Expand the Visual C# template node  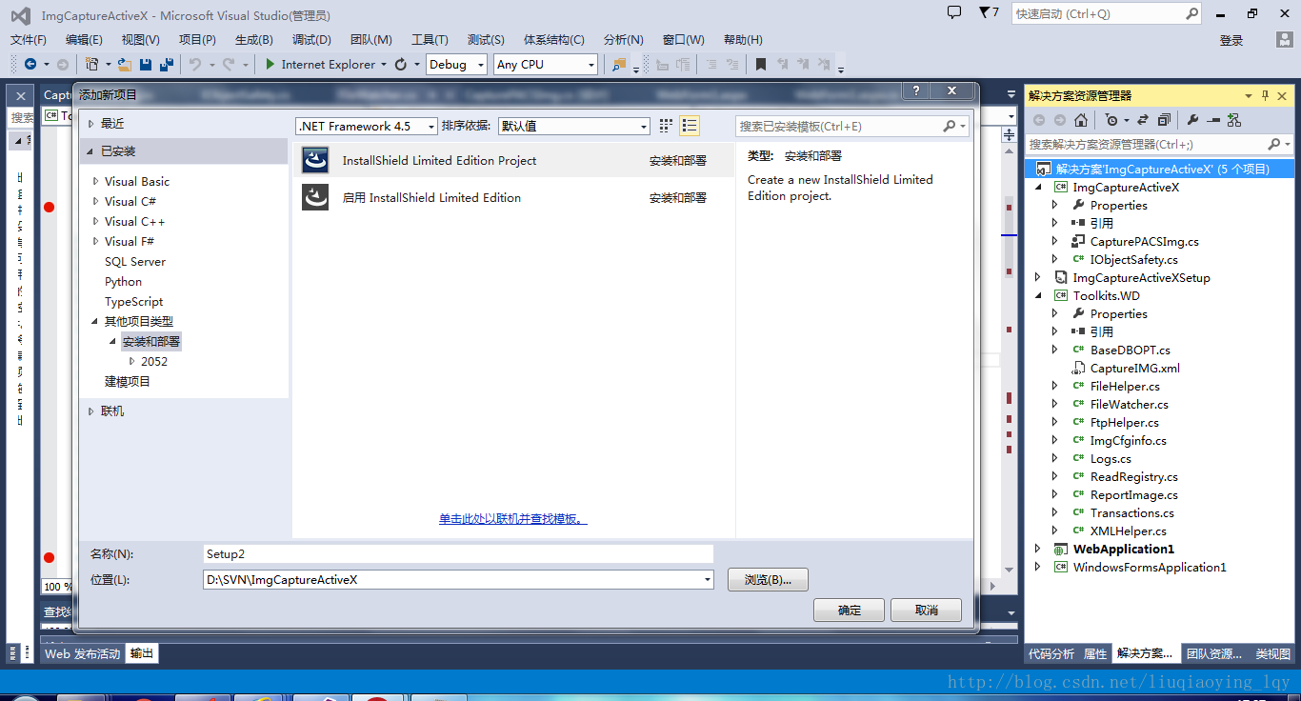tap(96, 202)
